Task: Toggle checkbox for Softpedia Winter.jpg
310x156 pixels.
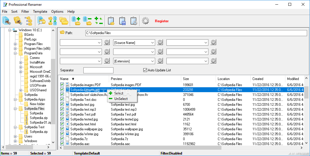Action: tap(62, 134)
